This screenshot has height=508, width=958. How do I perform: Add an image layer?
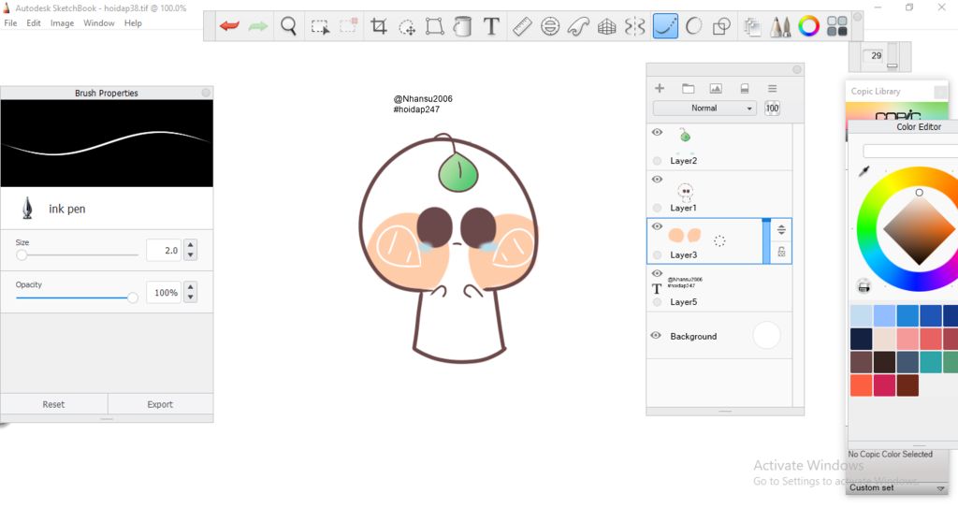(x=716, y=89)
